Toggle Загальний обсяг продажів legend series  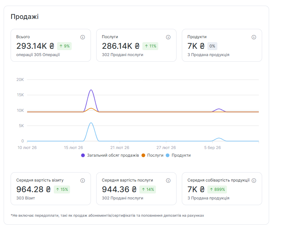coord(110,155)
